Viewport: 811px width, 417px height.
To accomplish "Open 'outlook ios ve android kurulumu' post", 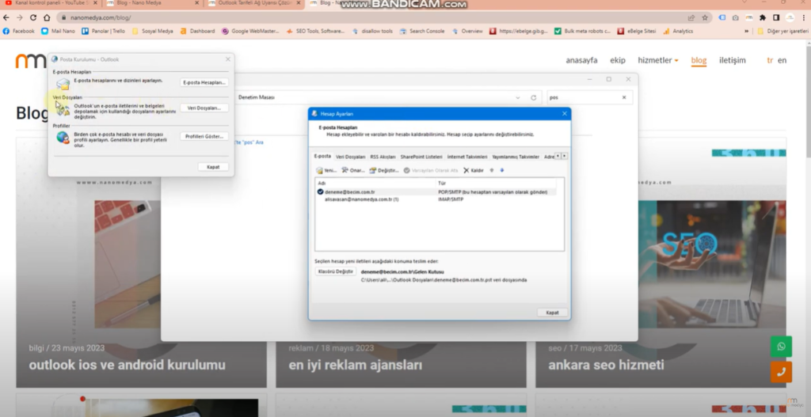I will 128,365.
